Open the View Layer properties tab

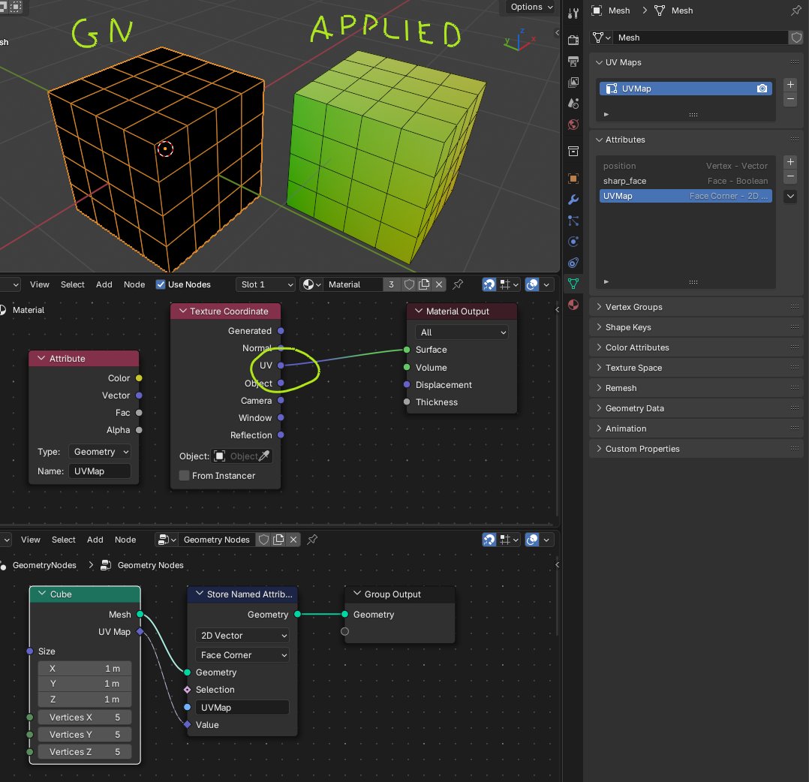573,83
